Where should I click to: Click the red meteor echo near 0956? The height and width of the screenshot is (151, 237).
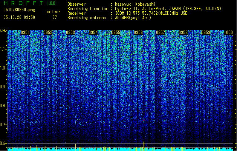(144, 120)
